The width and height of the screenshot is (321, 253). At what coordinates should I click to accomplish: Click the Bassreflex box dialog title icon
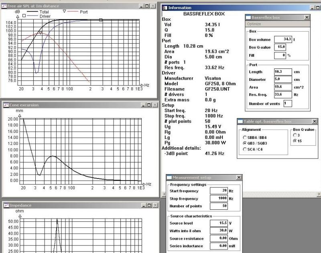pyautogui.click(x=248, y=18)
